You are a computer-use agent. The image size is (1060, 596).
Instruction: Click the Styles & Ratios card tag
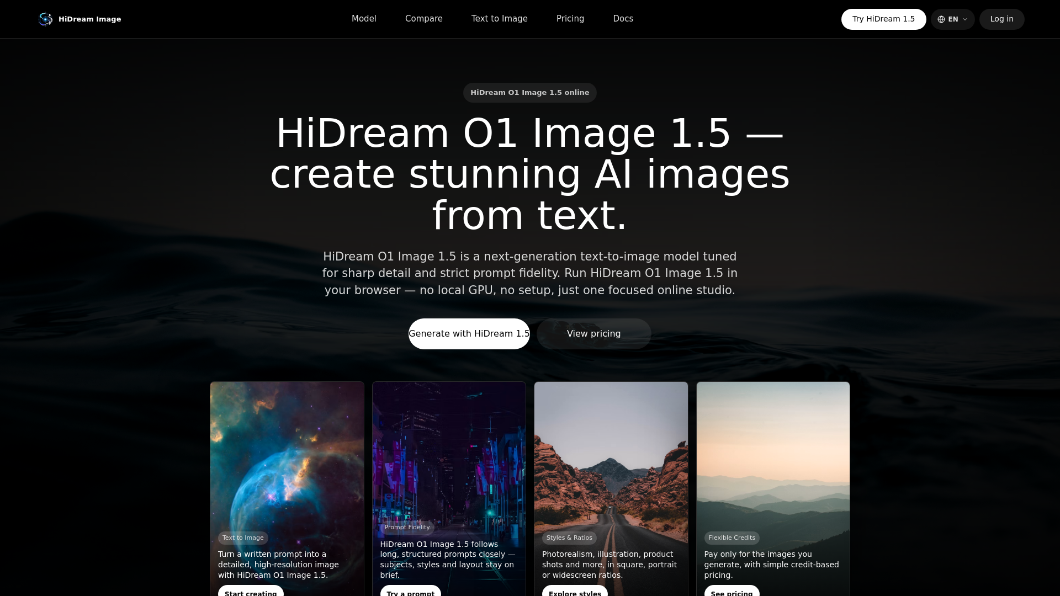[569, 538]
